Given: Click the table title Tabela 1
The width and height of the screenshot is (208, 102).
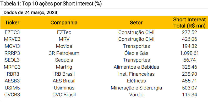Looking at the screenshot, I should (x=51, y=4).
